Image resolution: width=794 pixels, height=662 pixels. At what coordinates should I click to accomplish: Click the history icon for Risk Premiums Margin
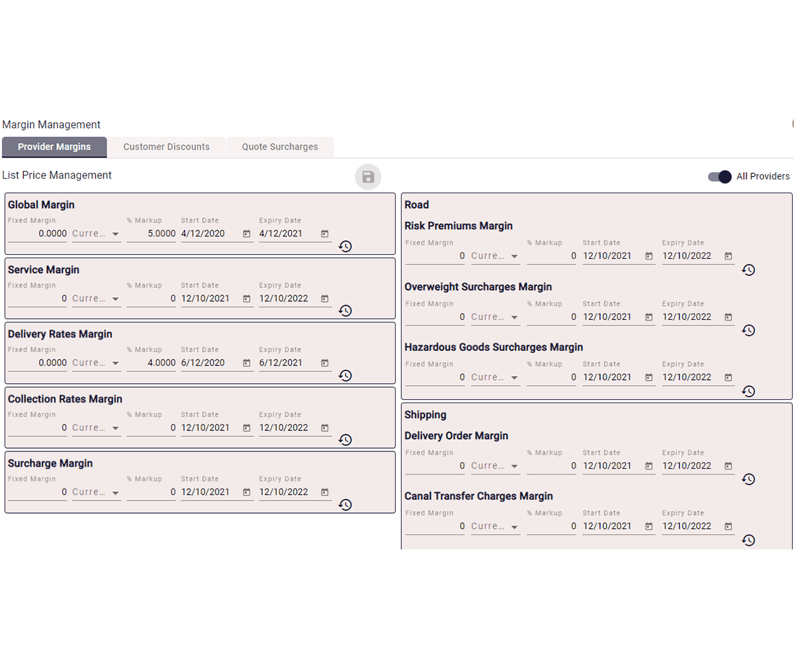pyautogui.click(x=748, y=269)
